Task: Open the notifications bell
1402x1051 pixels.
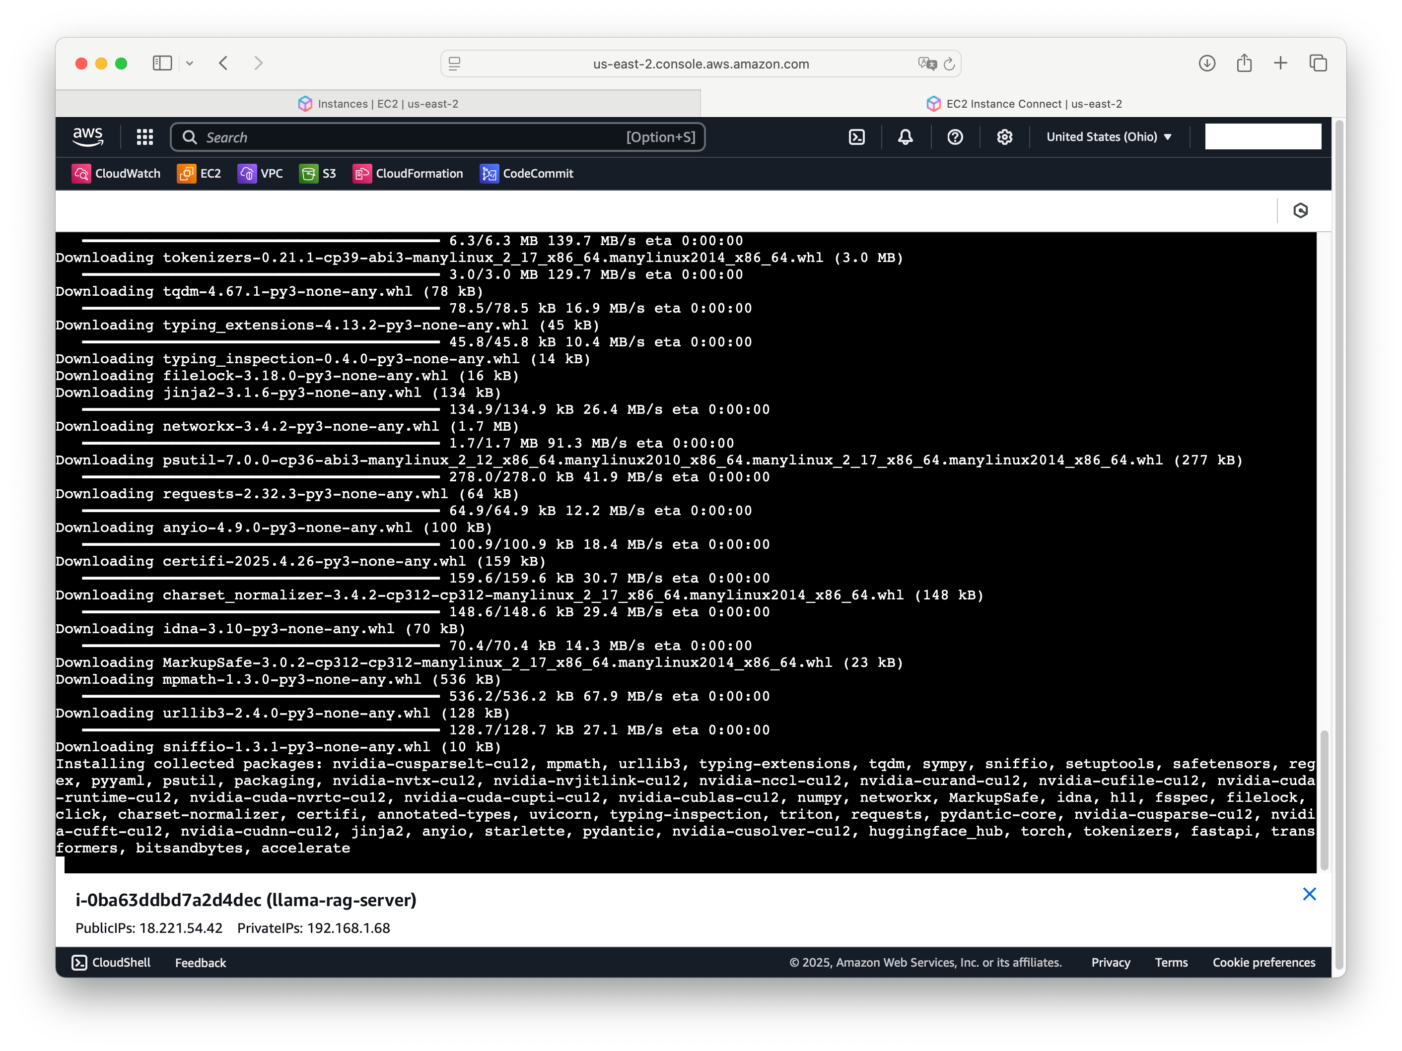Action: coord(906,137)
